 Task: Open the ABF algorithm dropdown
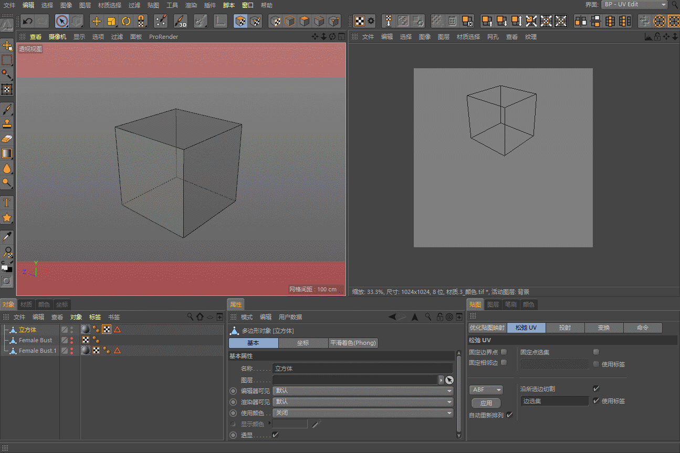pos(486,390)
